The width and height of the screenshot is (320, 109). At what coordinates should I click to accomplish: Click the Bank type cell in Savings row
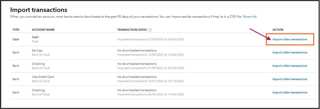(x=16, y=53)
